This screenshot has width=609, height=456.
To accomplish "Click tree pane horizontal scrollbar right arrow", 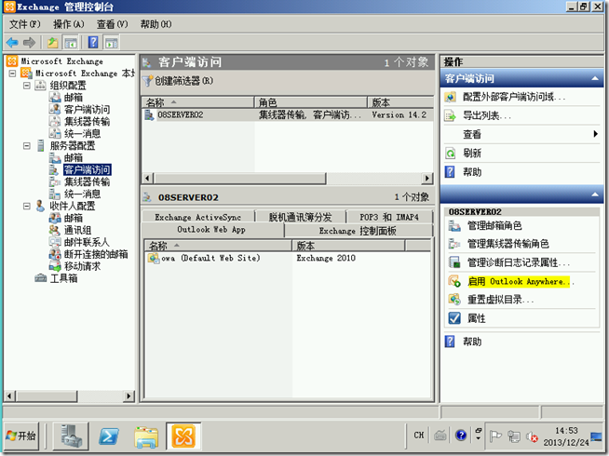I will (129, 396).
